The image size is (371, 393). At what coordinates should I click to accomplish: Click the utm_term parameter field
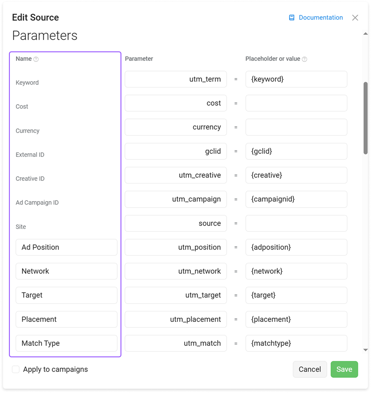(176, 79)
